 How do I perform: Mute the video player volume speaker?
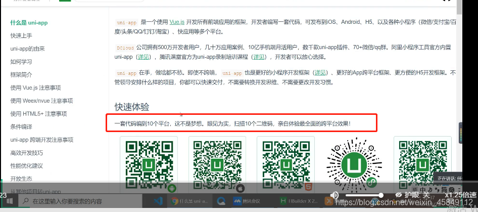coord(334,195)
